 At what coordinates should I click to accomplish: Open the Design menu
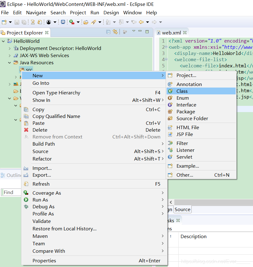(111, 13)
